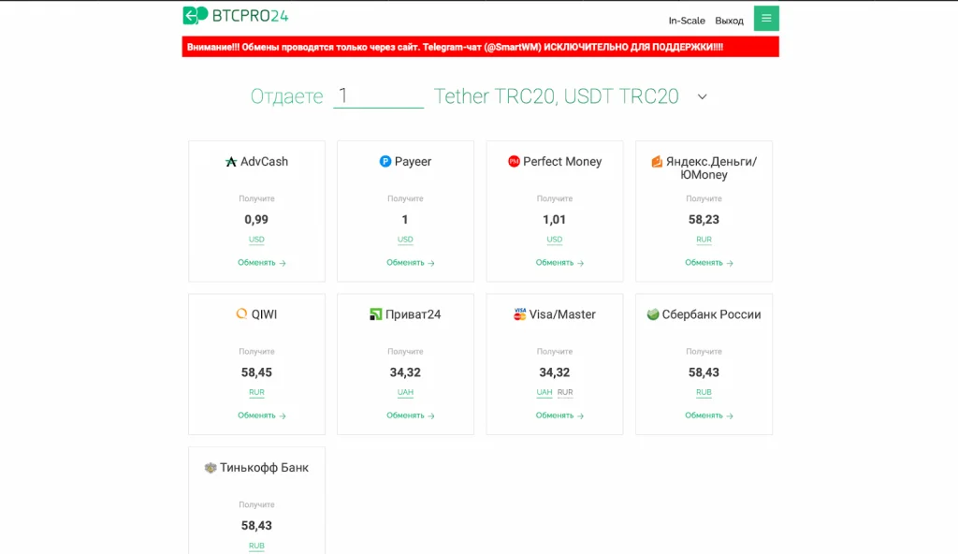Select RUR currency in Visa/Master card
Screen dimensions: 958x554
point(565,392)
